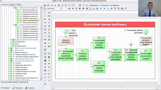The height and width of the screenshot is (90, 161).
Task: Select the pointer selection tool
Action: [90, 8]
